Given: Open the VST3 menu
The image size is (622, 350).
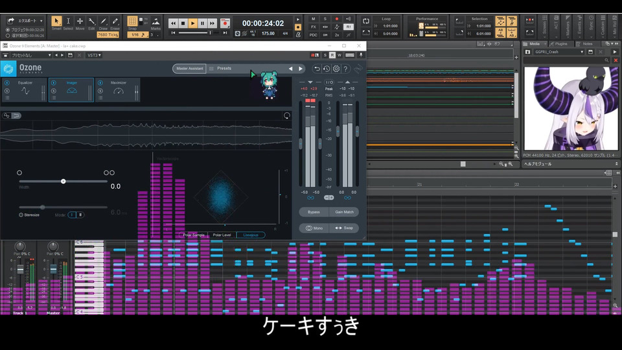Looking at the screenshot, I should coord(94,55).
